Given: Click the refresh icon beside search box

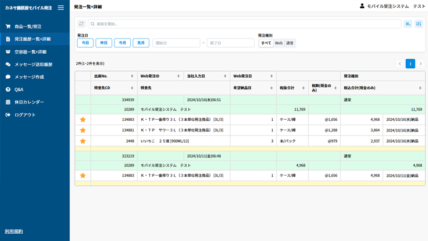Looking at the screenshot, I should [82, 24].
